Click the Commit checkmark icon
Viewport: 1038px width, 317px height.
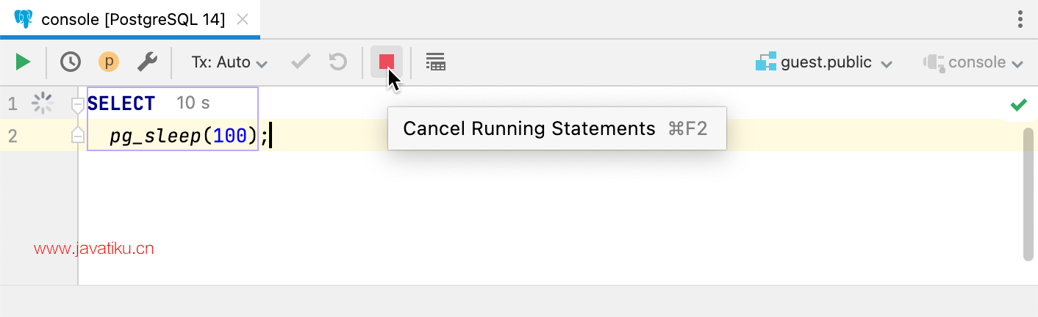pos(301,62)
